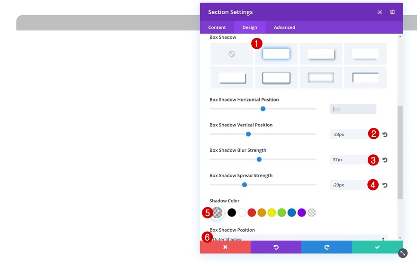Click the settings panel scrollbar thumb
Image resolution: width=417 pixels, height=263 pixels.
400,152
